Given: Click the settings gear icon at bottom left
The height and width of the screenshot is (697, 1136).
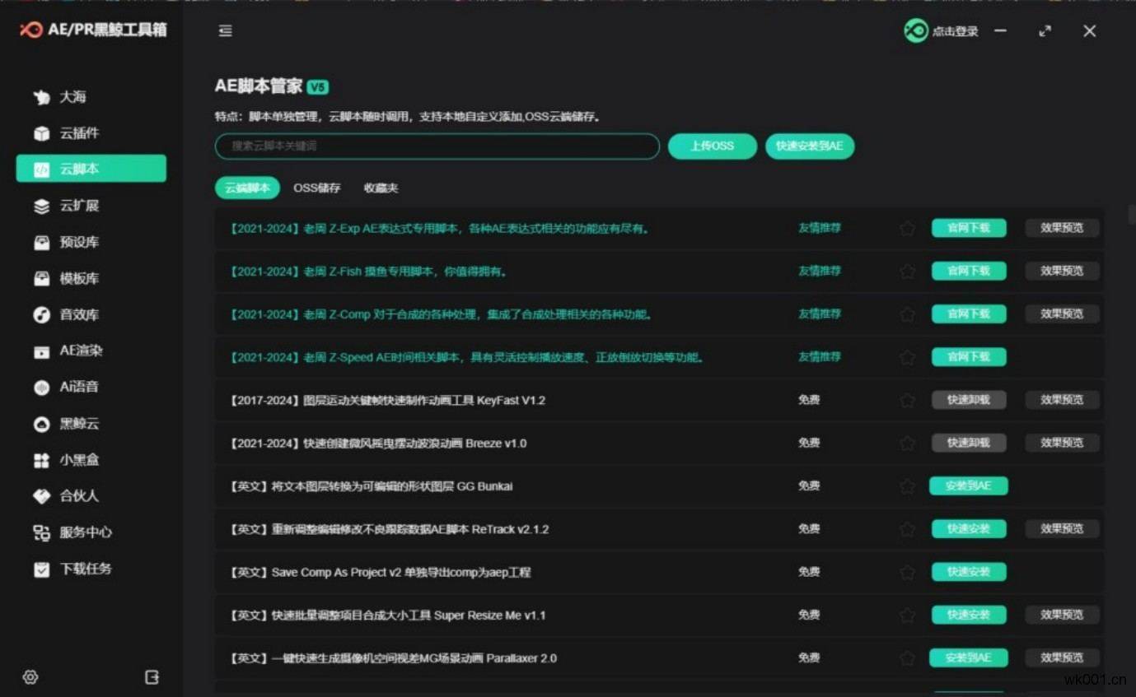Looking at the screenshot, I should (30, 677).
